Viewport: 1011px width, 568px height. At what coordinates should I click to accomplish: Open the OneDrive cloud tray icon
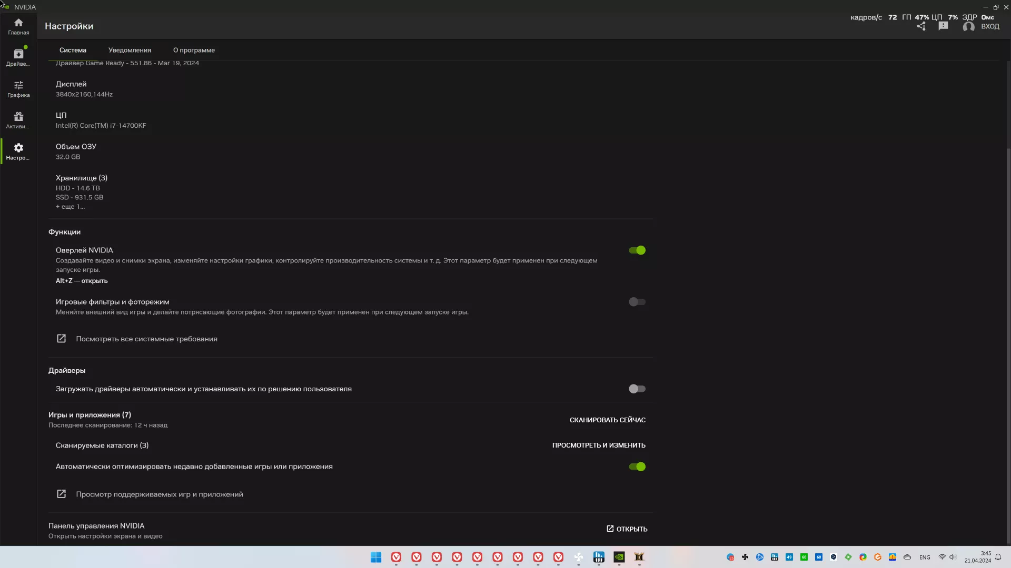[x=907, y=557]
